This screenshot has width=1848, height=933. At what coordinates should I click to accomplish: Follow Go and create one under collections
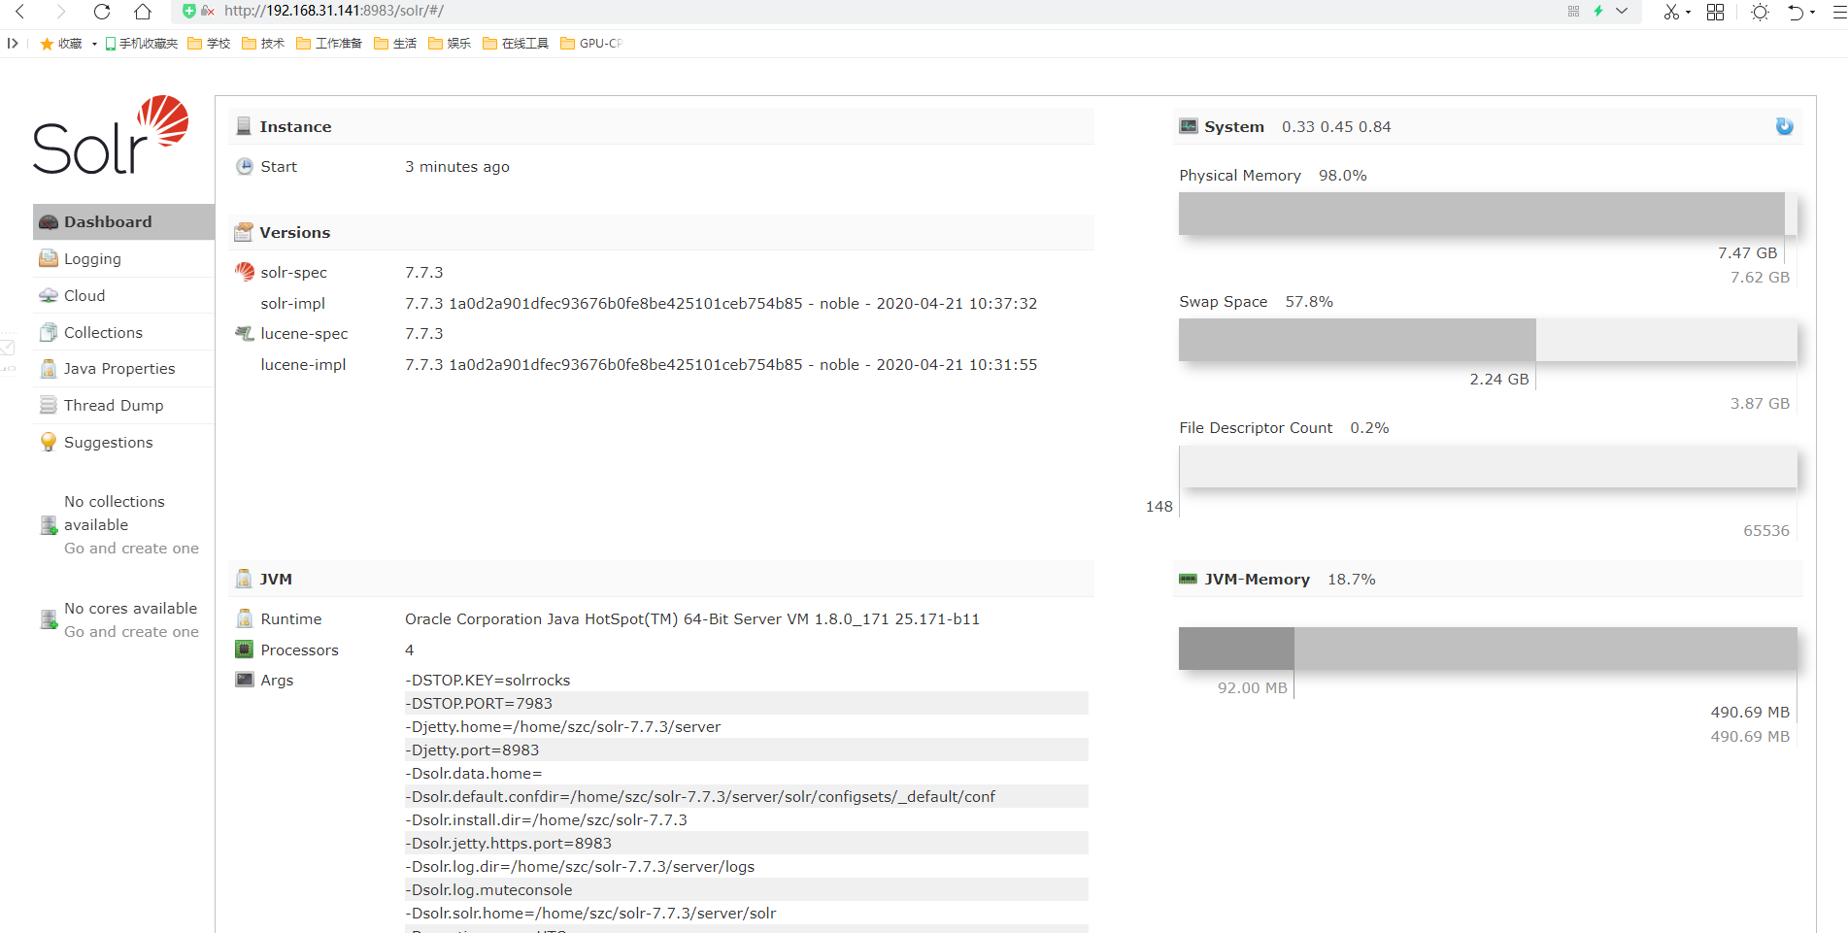[131, 549]
